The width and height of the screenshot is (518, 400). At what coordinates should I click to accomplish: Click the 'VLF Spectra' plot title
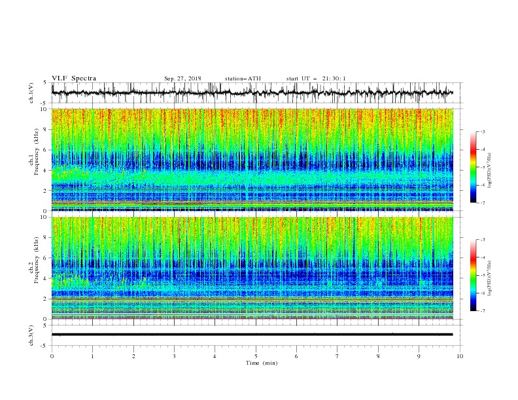(x=74, y=78)
